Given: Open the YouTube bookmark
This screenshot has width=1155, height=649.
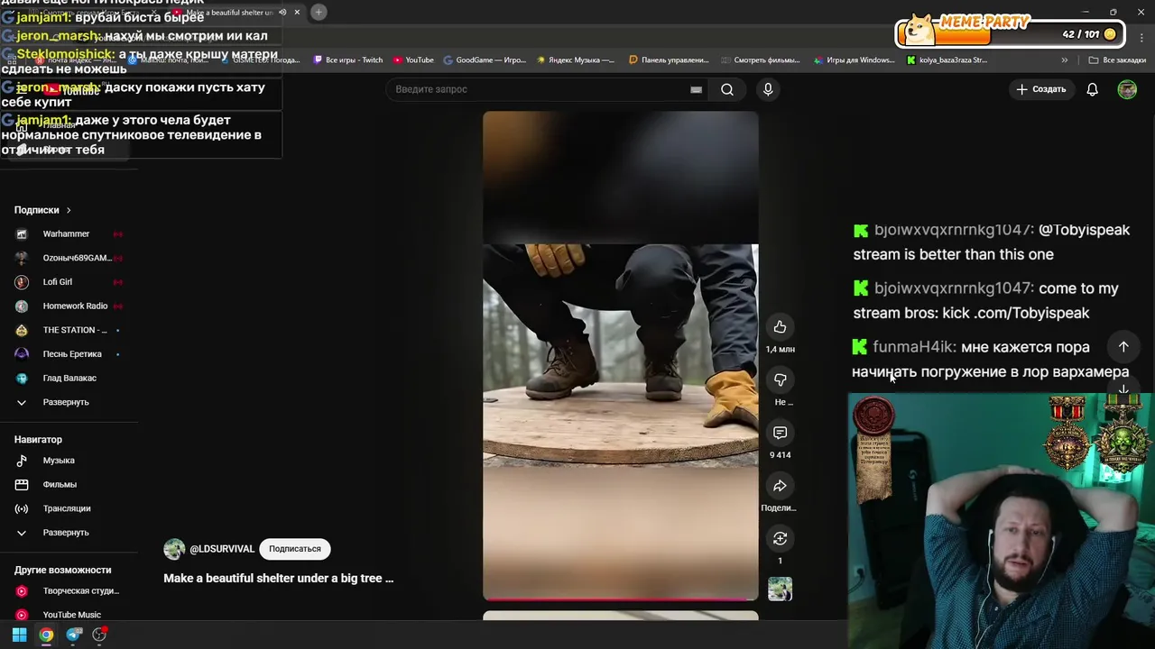Looking at the screenshot, I should 413,60.
